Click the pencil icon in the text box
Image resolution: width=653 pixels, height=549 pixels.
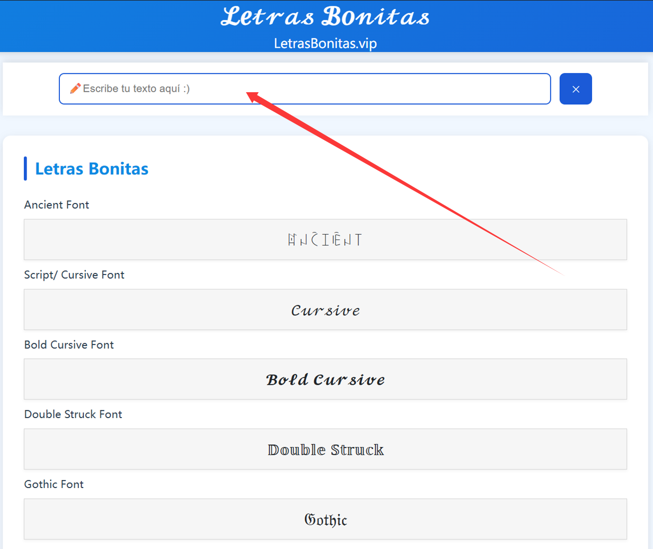click(x=75, y=88)
